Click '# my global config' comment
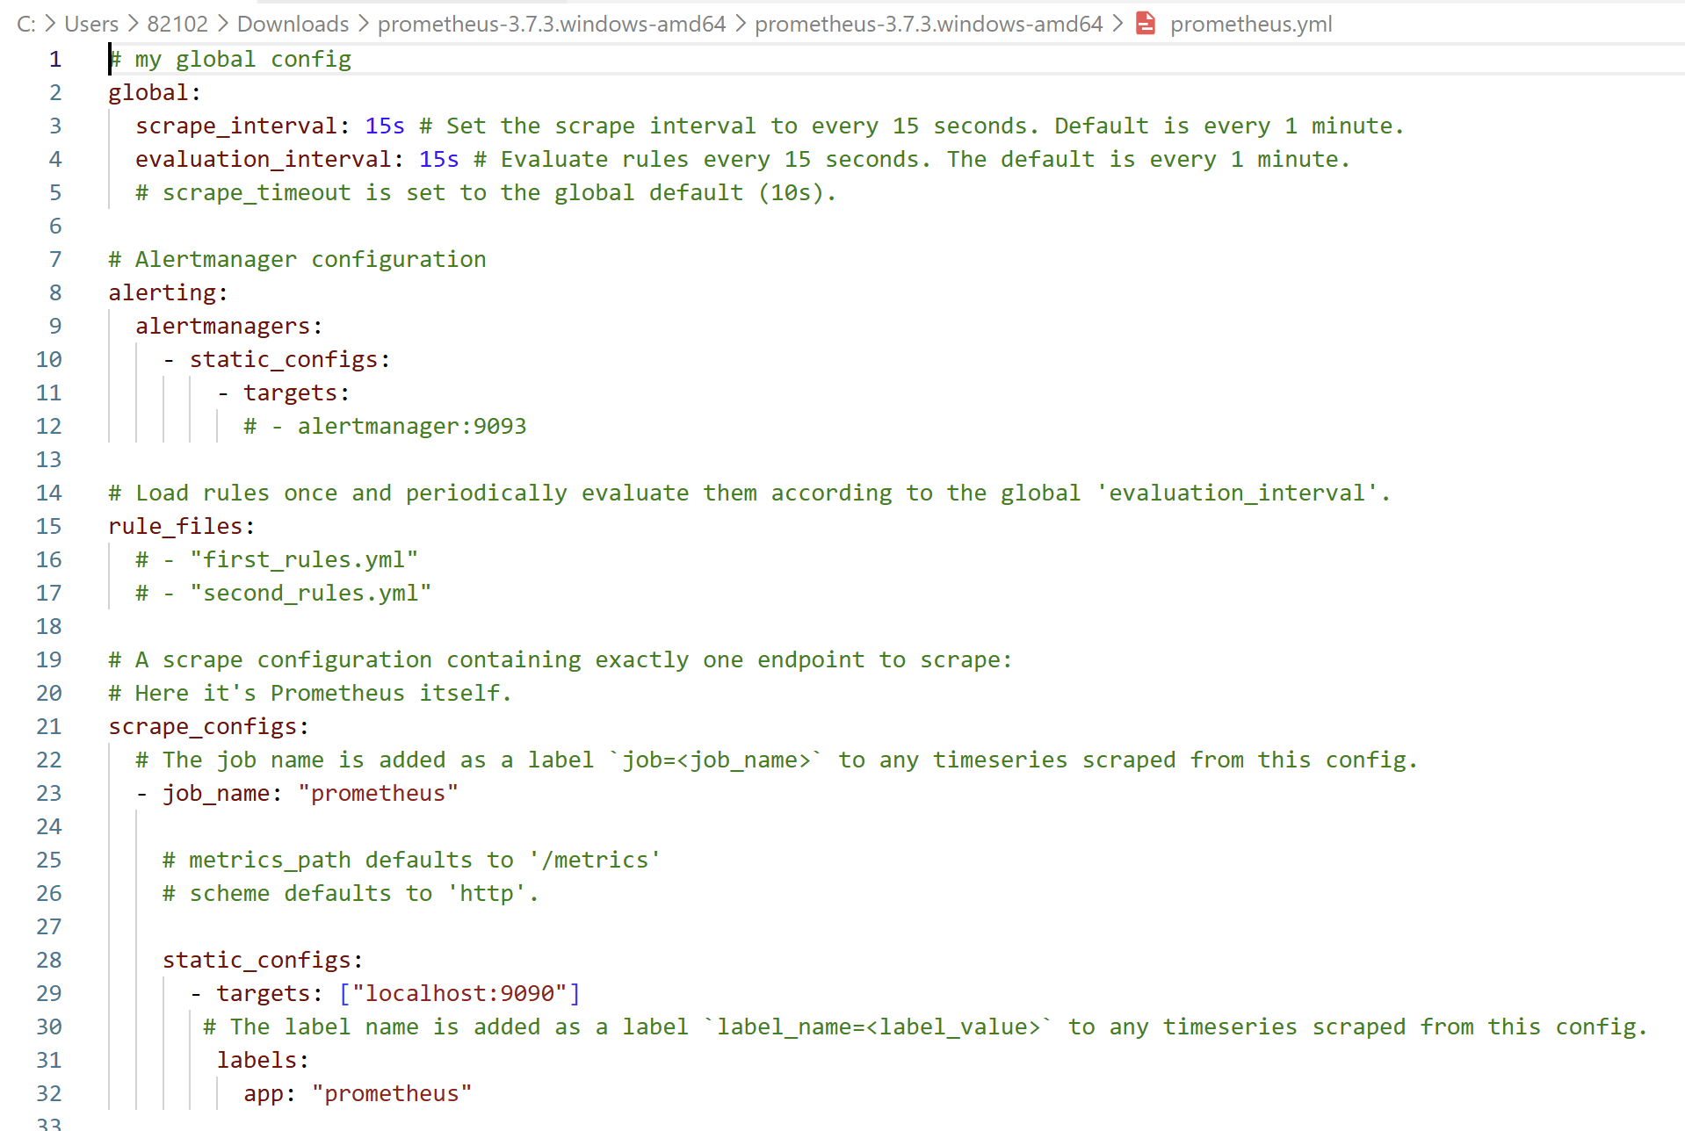 tap(229, 59)
